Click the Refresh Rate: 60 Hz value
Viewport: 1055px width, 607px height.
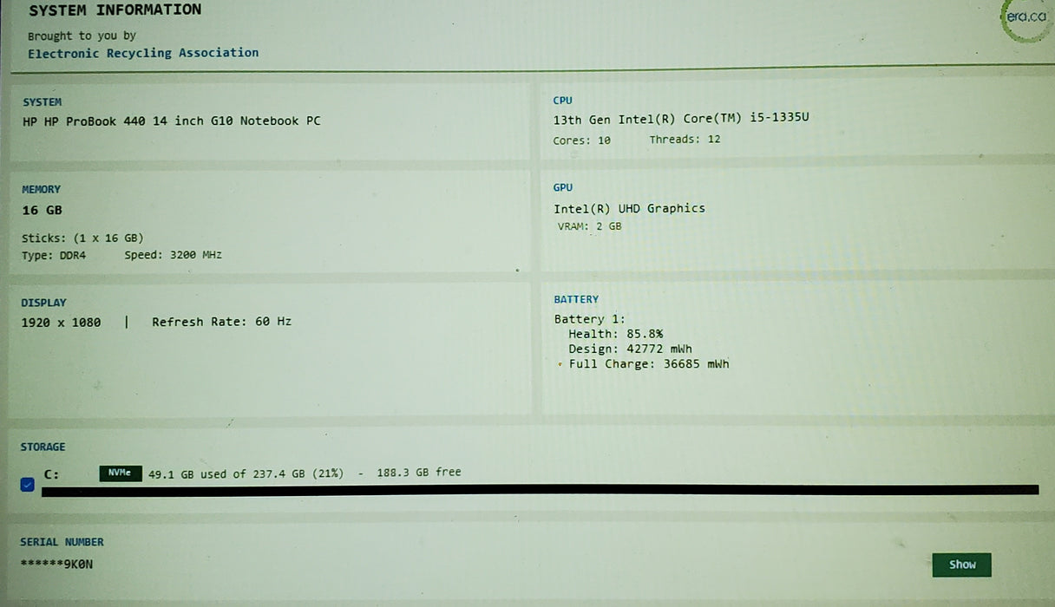[x=221, y=322]
